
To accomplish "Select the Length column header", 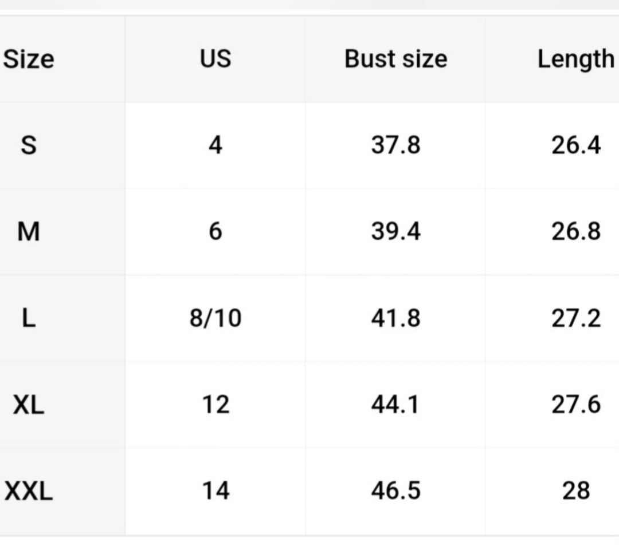I will [x=575, y=59].
